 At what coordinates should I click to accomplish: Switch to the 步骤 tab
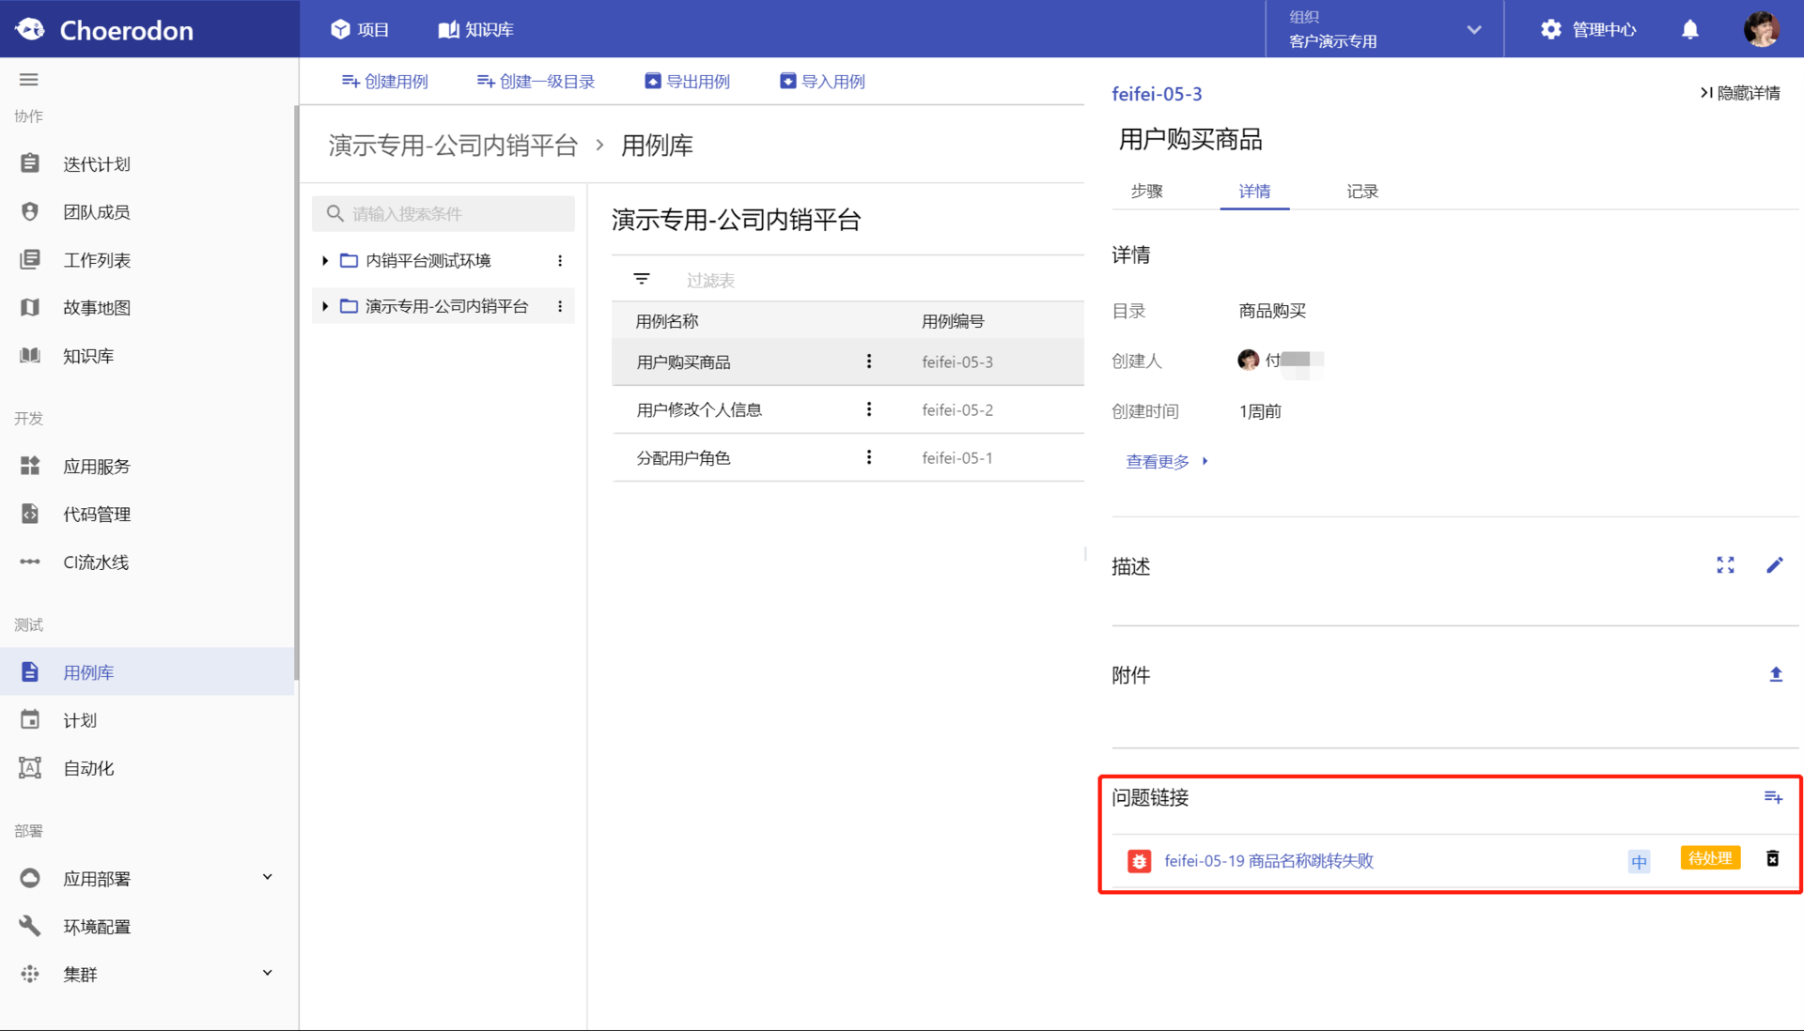[1146, 192]
